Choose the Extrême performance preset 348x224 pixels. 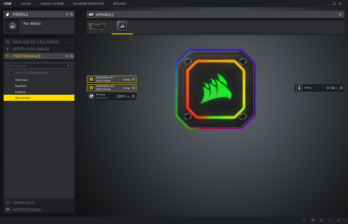[x=20, y=92]
